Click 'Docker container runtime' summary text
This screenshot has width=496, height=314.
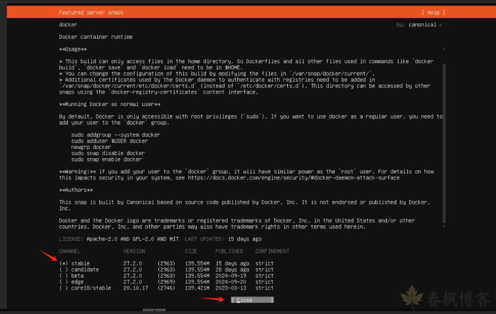(96, 37)
